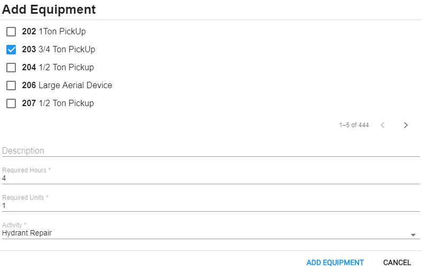Click into the Required Hours field
This screenshot has width=422, height=274.
212,178
